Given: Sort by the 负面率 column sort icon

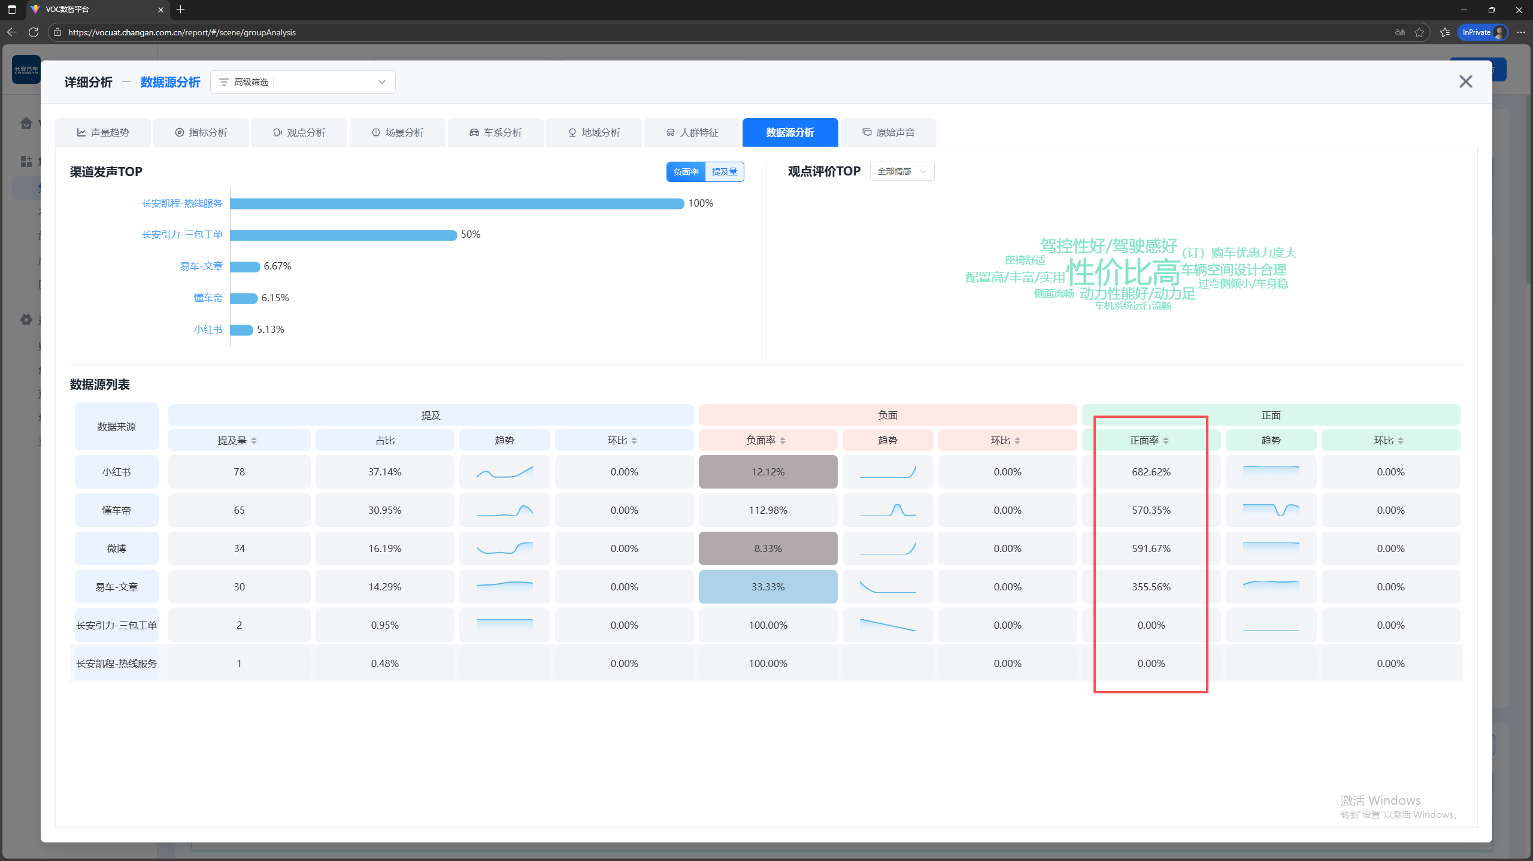Looking at the screenshot, I should click(x=783, y=441).
